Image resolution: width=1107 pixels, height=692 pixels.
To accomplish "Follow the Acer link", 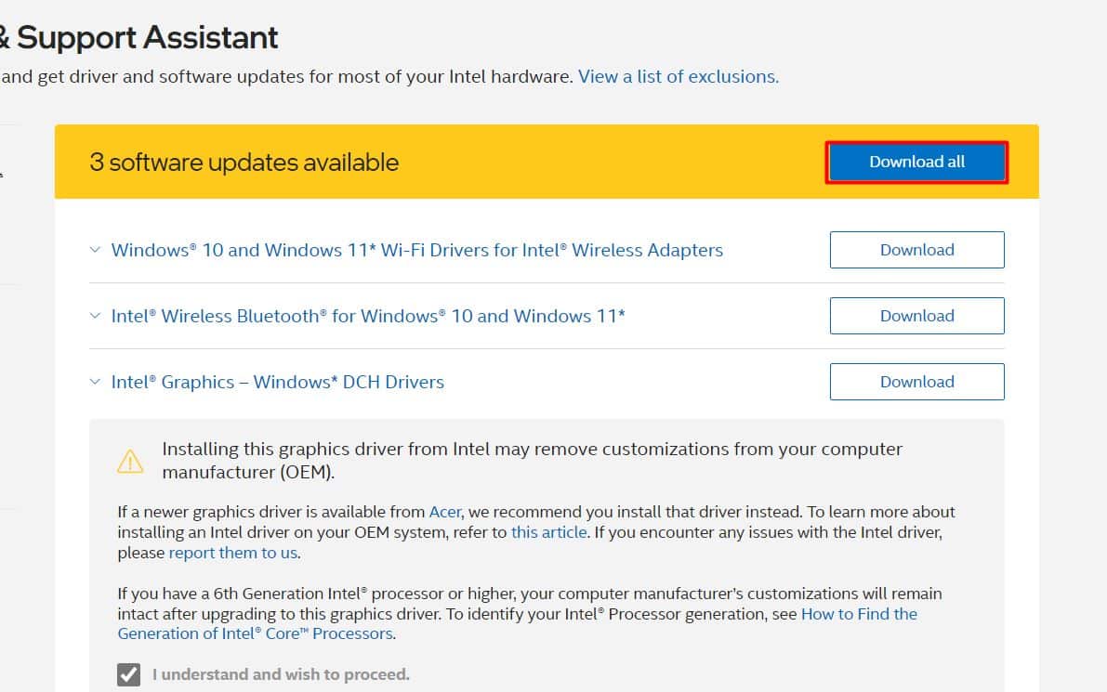I will pos(444,512).
